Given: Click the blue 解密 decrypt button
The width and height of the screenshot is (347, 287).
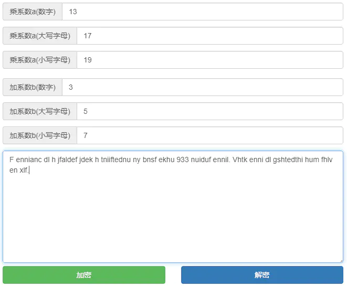Looking at the screenshot, I should tap(262, 275).
